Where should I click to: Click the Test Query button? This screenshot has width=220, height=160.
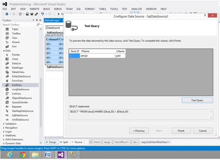coord(197,100)
